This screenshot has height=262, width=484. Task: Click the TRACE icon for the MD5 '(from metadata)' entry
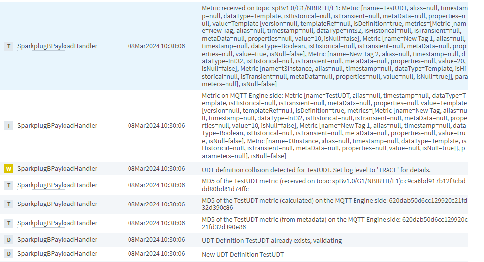[x=9, y=223]
